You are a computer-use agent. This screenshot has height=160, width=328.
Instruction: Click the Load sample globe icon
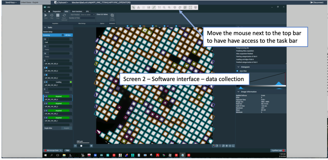(x=112, y=15)
